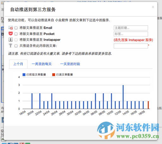Click the 已读文章数量 legend text
Viewport: 162px width, 144px height.
point(65,75)
